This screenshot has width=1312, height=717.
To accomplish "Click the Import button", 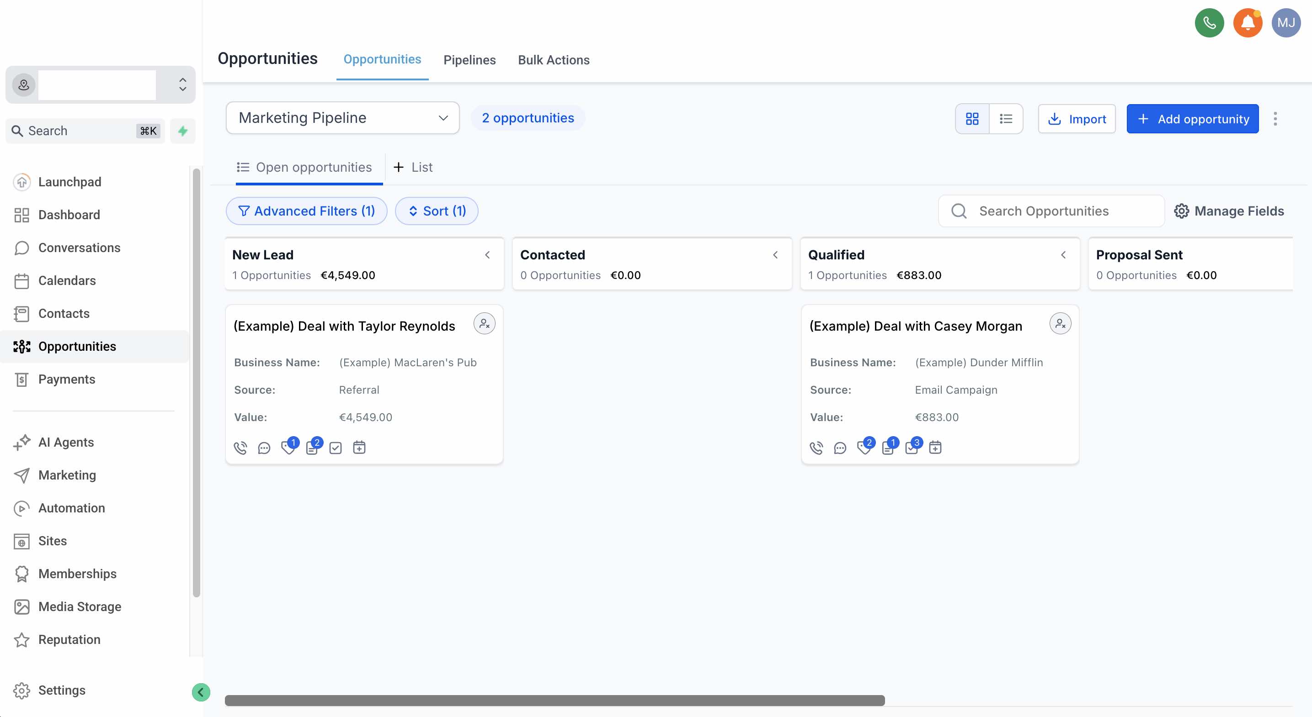I will [1077, 119].
